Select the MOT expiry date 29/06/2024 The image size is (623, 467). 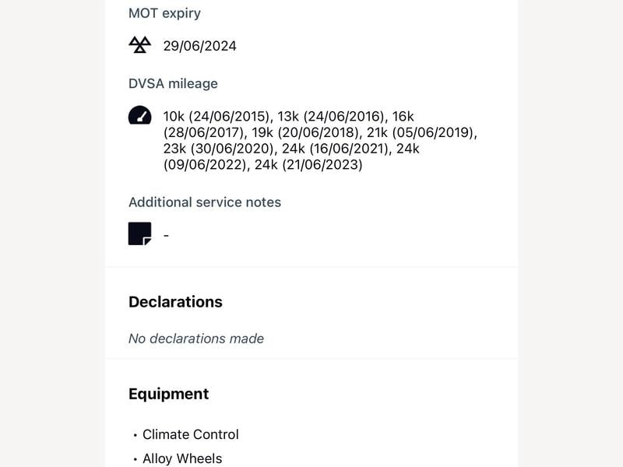[x=200, y=46]
